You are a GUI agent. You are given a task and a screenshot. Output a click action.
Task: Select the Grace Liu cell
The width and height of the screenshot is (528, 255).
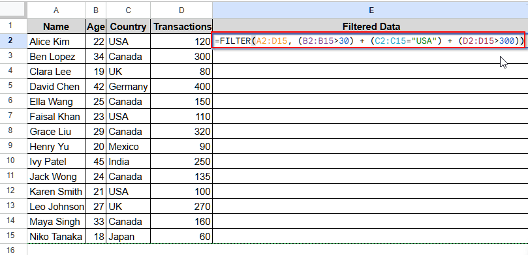coord(56,131)
